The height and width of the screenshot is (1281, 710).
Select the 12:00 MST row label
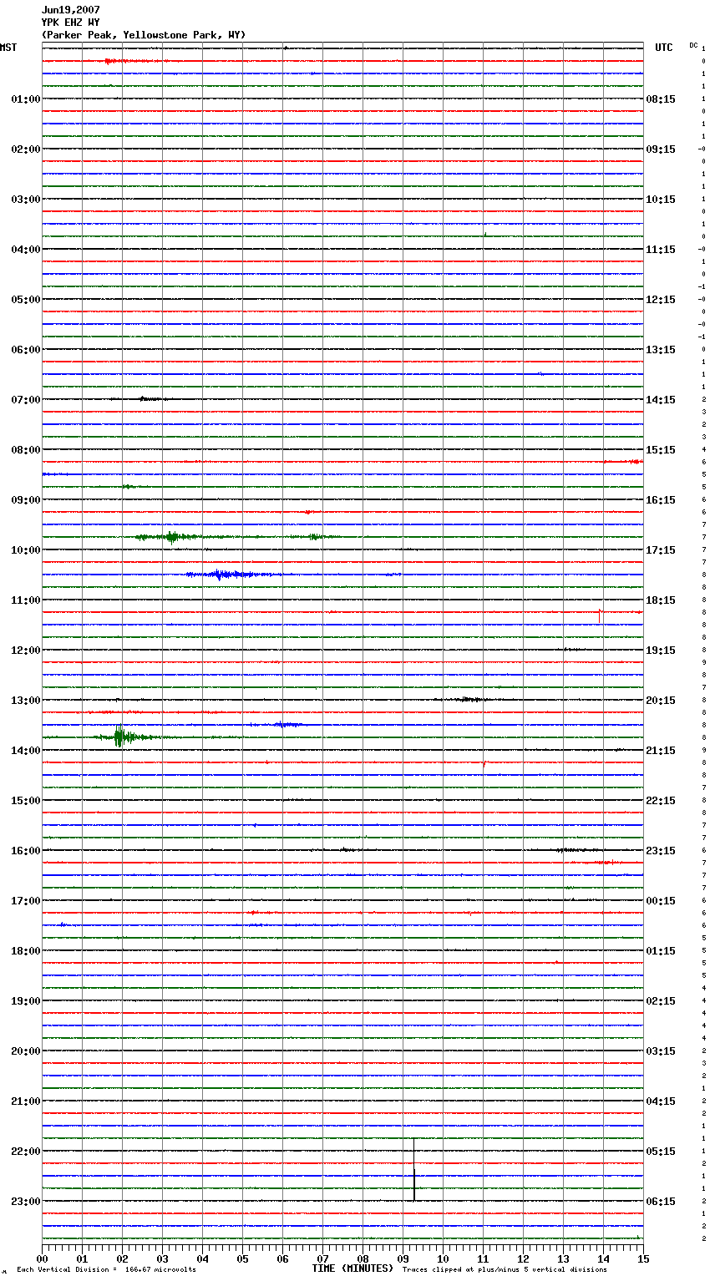click(26, 651)
